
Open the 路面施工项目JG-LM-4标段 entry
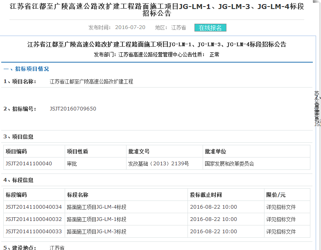point(97,207)
